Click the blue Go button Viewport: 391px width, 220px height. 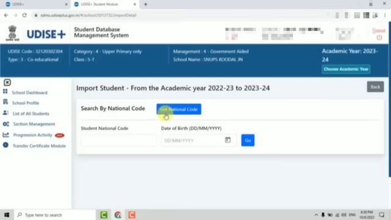tap(247, 141)
